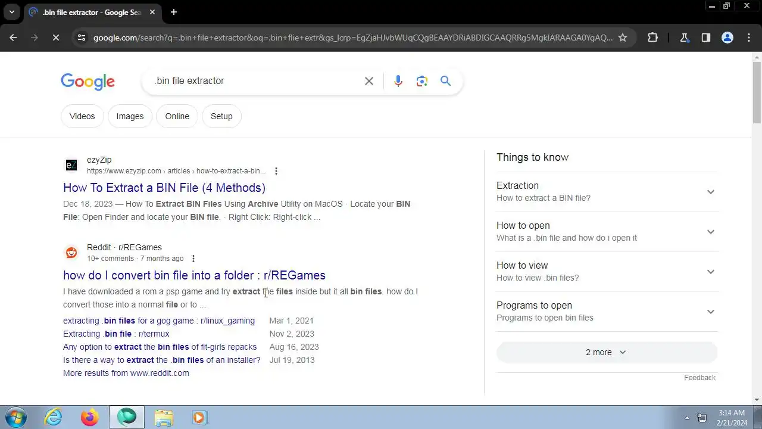Go to Google home via logo
This screenshot has height=429, width=762.
[x=88, y=82]
